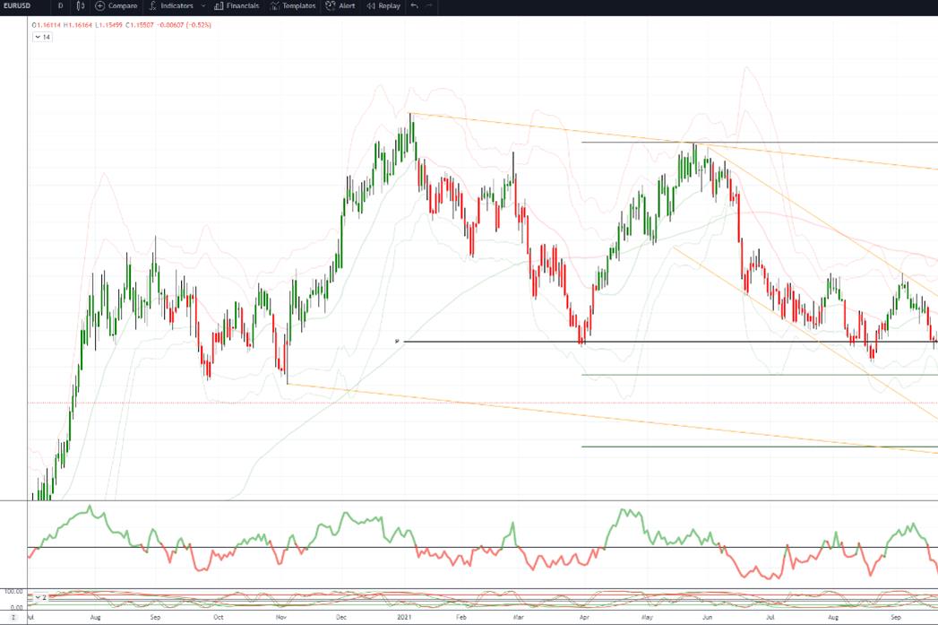This screenshot has height=625, width=938.
Task: Create an Alert using clock icon
Action: pos(331,6)
